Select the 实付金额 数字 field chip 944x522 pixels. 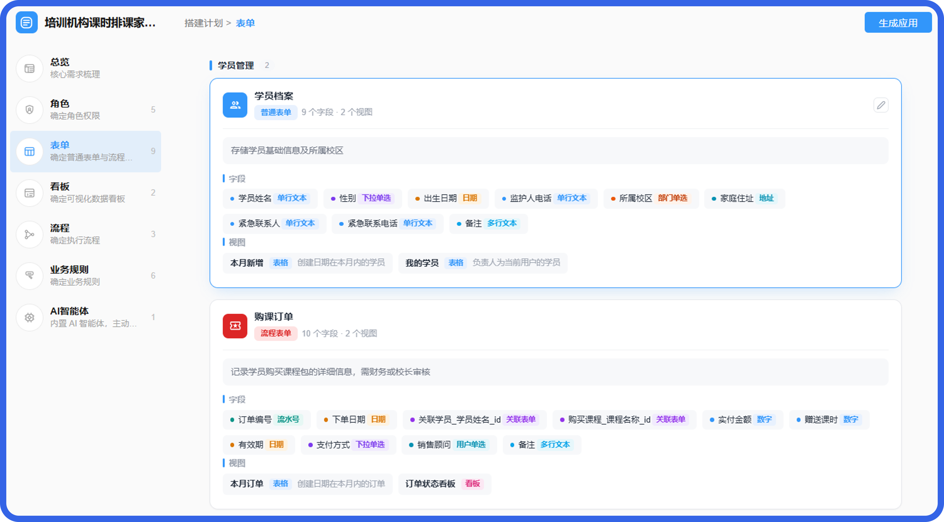[742, 420]
